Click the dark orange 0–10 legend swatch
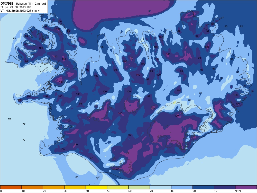Screen dimensions: 257x193 click(11, 187)
